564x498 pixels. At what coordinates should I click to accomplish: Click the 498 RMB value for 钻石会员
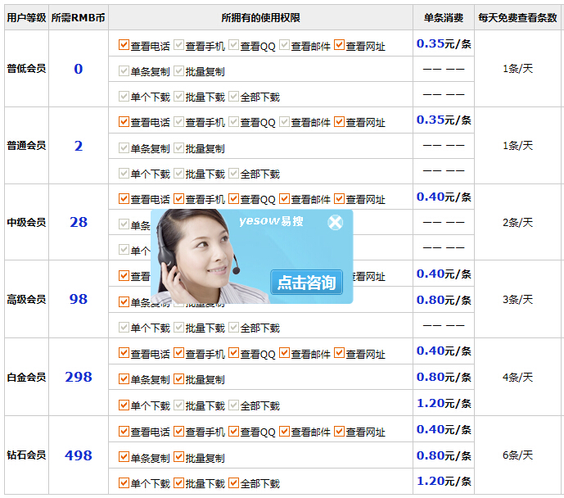pos(79,455)
